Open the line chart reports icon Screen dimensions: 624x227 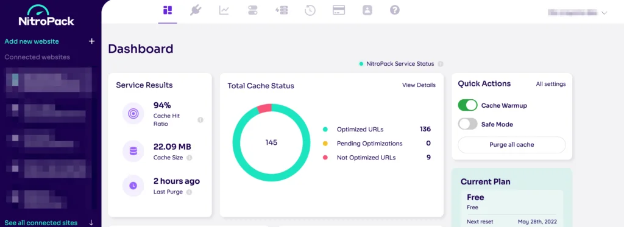click(x=224, y=10)
